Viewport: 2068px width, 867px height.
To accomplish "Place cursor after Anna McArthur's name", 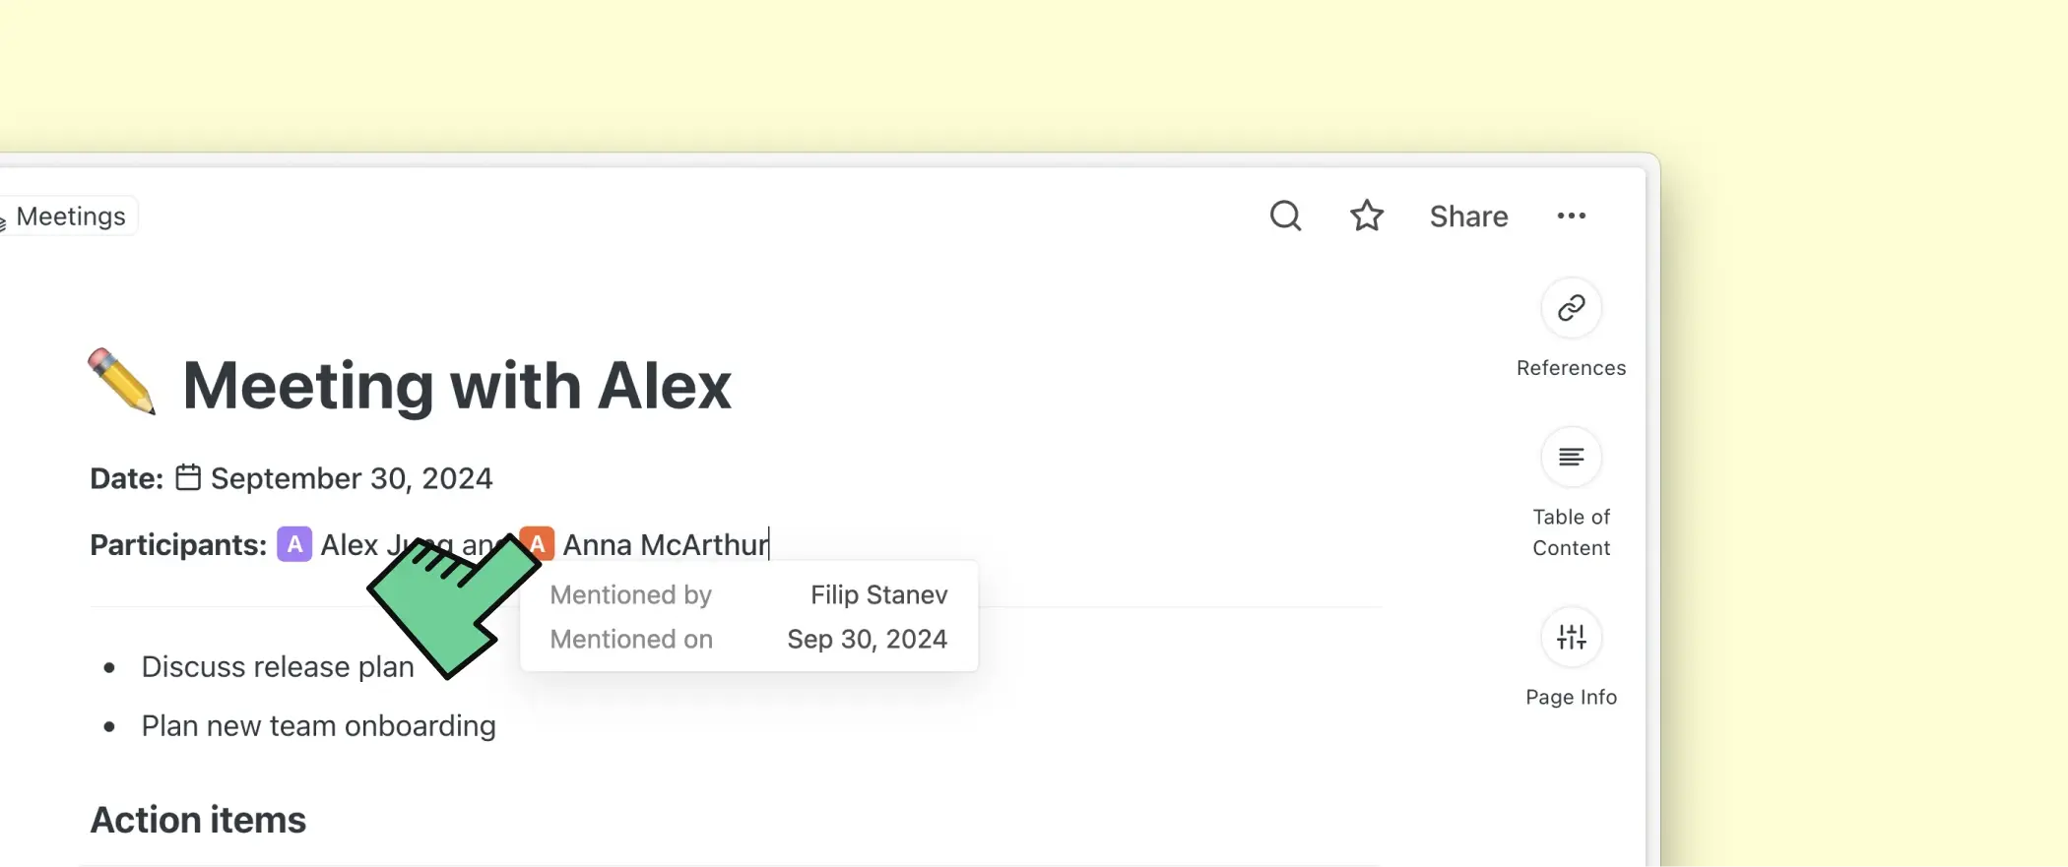I will [769, 543].
